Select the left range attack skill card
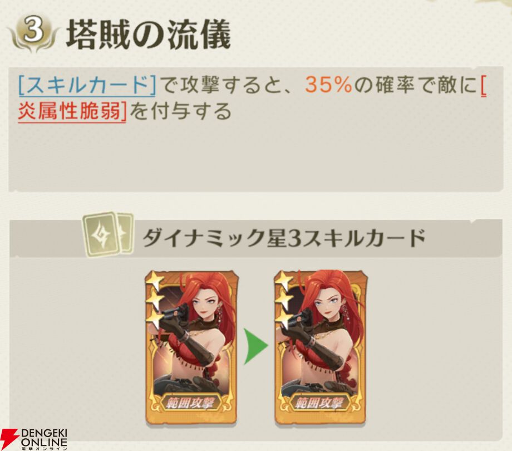Image resolution: width=512 pixels, height=451 pixels. [x=191, y=347]
